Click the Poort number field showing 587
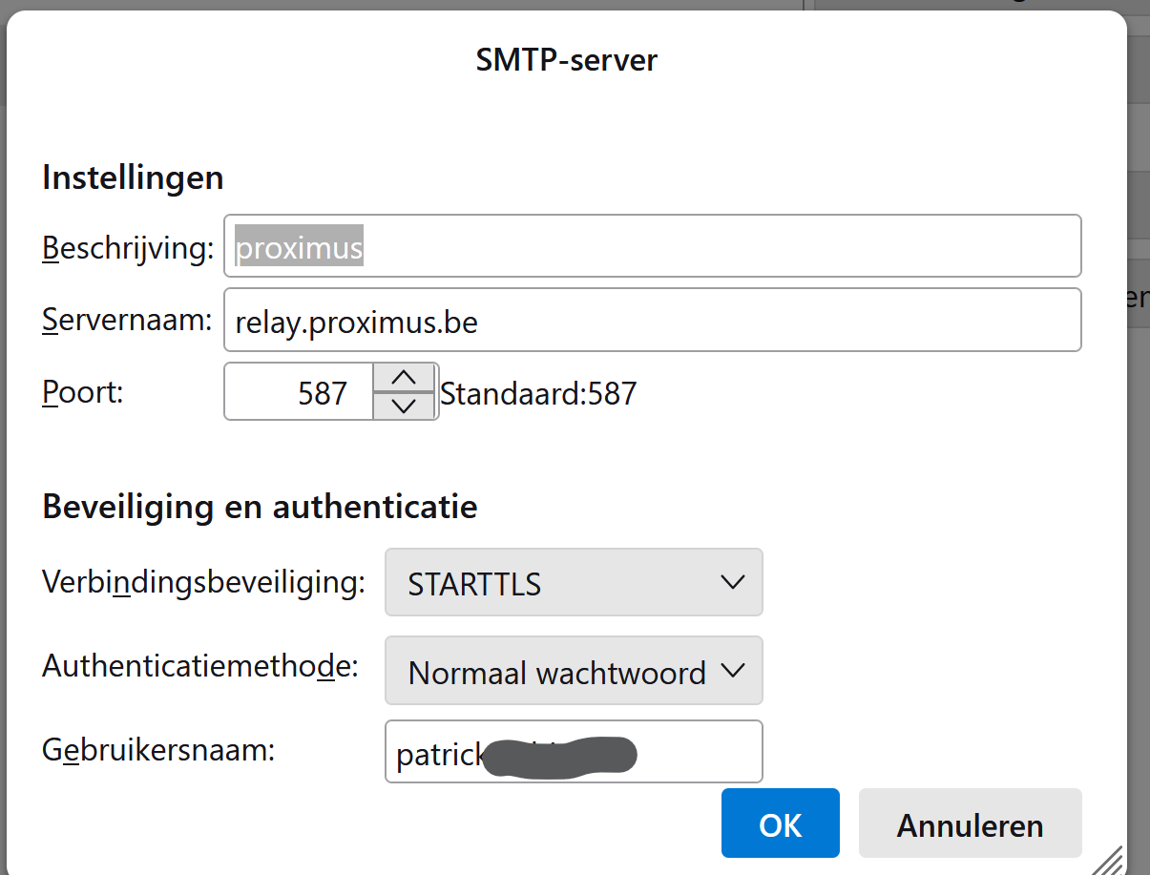This screenshot has height=875, width=1150. (299, 391)
